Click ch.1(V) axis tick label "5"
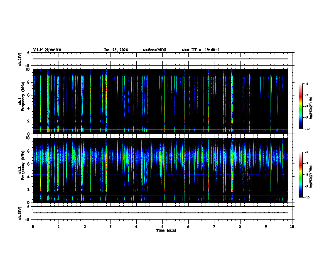 [x=29, y=53]
